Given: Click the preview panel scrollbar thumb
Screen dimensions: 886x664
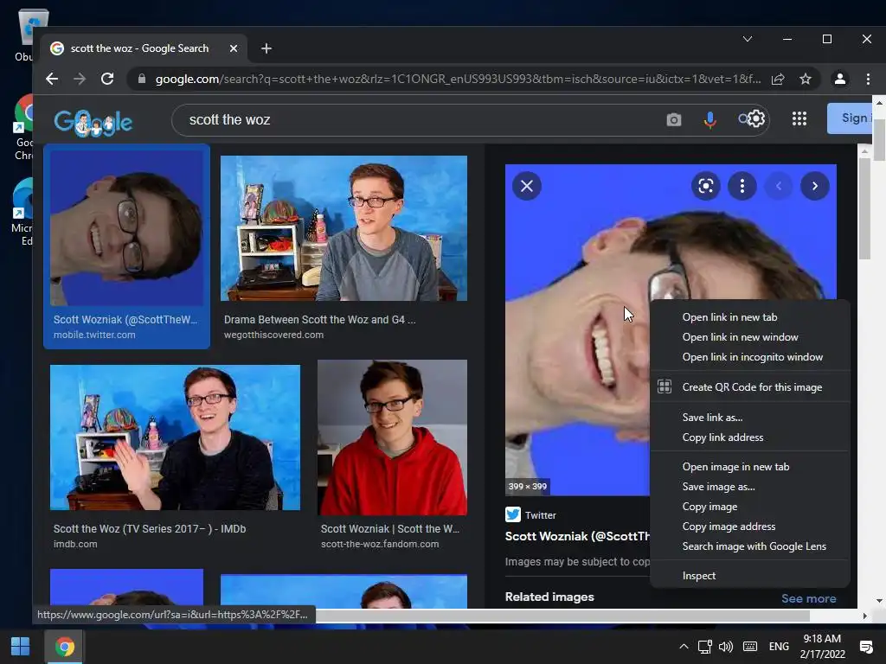Looking at the screenshot, I should 864,209.
